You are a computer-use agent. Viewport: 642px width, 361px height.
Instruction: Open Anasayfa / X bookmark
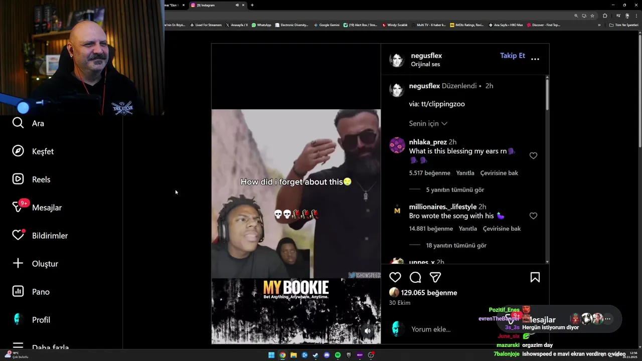(237, 25)
